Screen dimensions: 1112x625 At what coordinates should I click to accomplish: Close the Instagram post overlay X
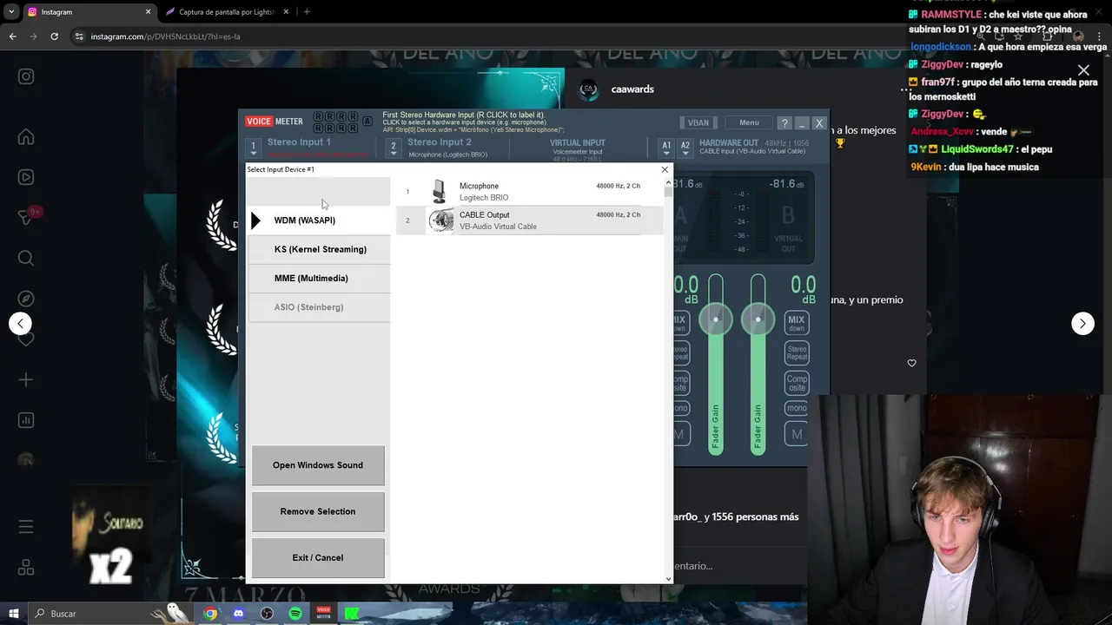click(x=1083, y=70)
